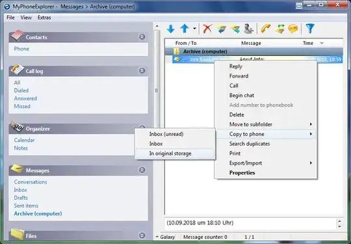Open Missed calls link
The width and height of the screenshot is (351, 244).
tap(22, 107)
